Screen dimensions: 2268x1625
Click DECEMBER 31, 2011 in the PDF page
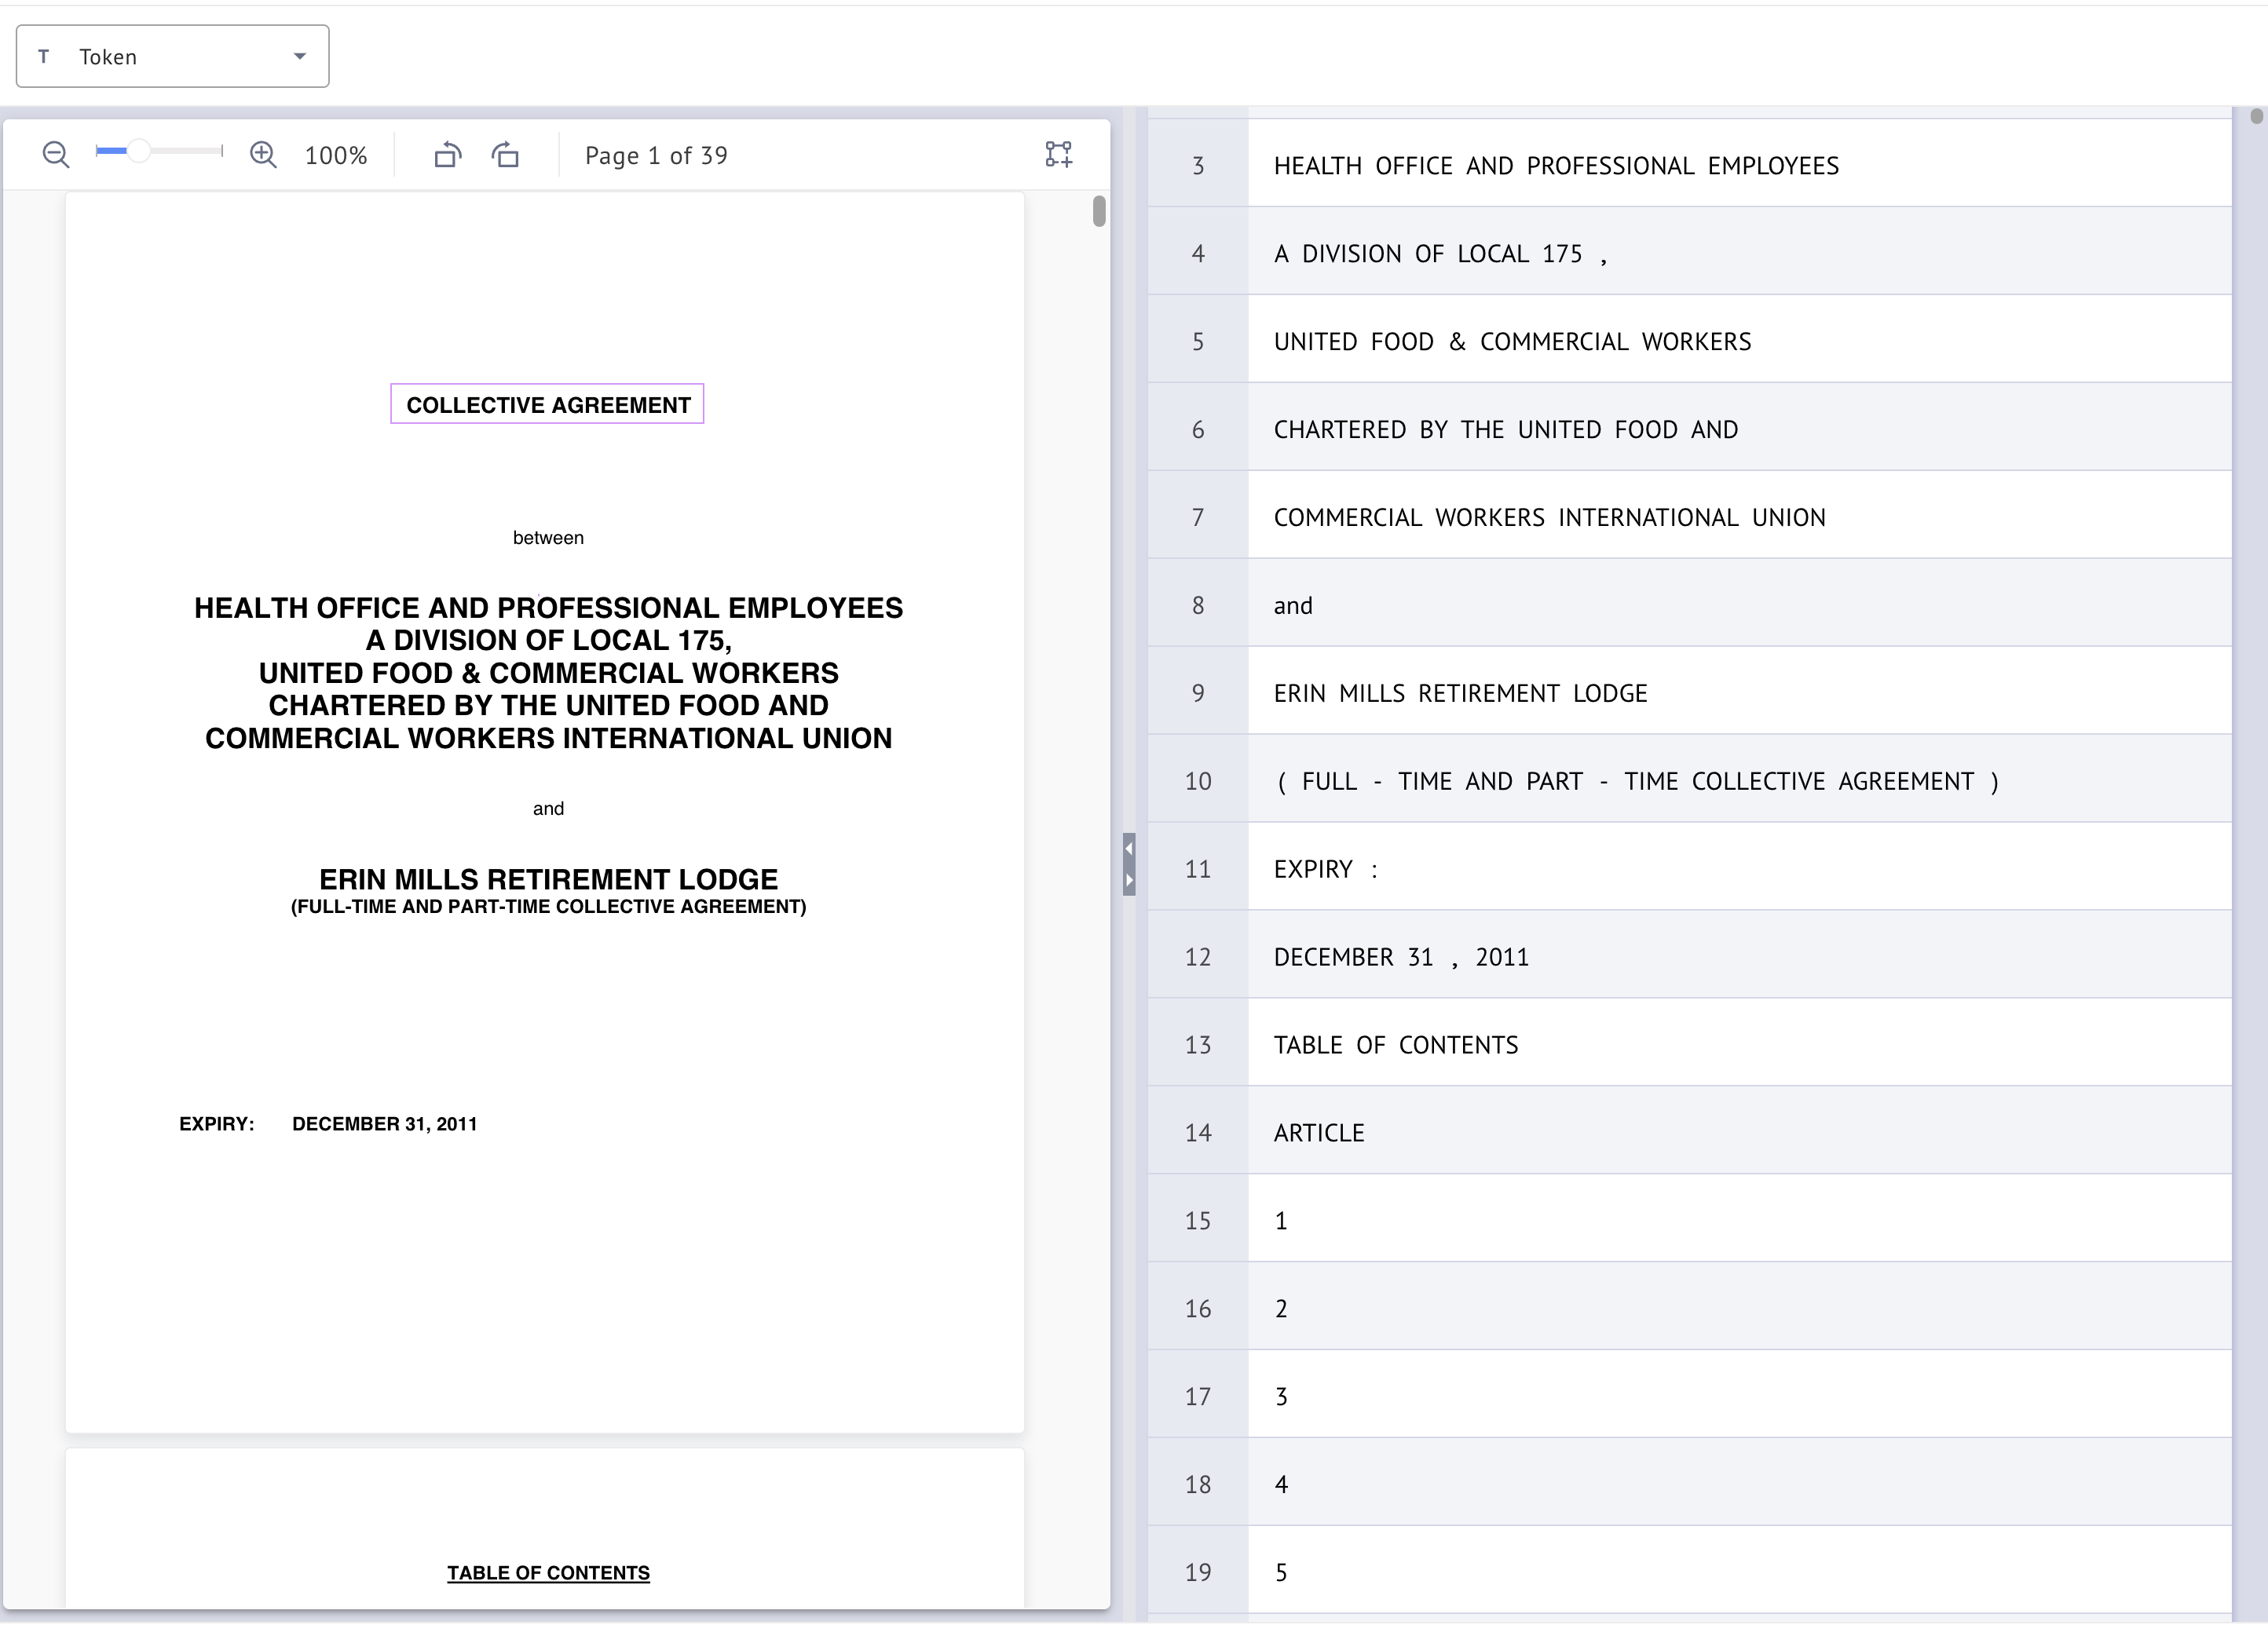tap(384, 1123)
